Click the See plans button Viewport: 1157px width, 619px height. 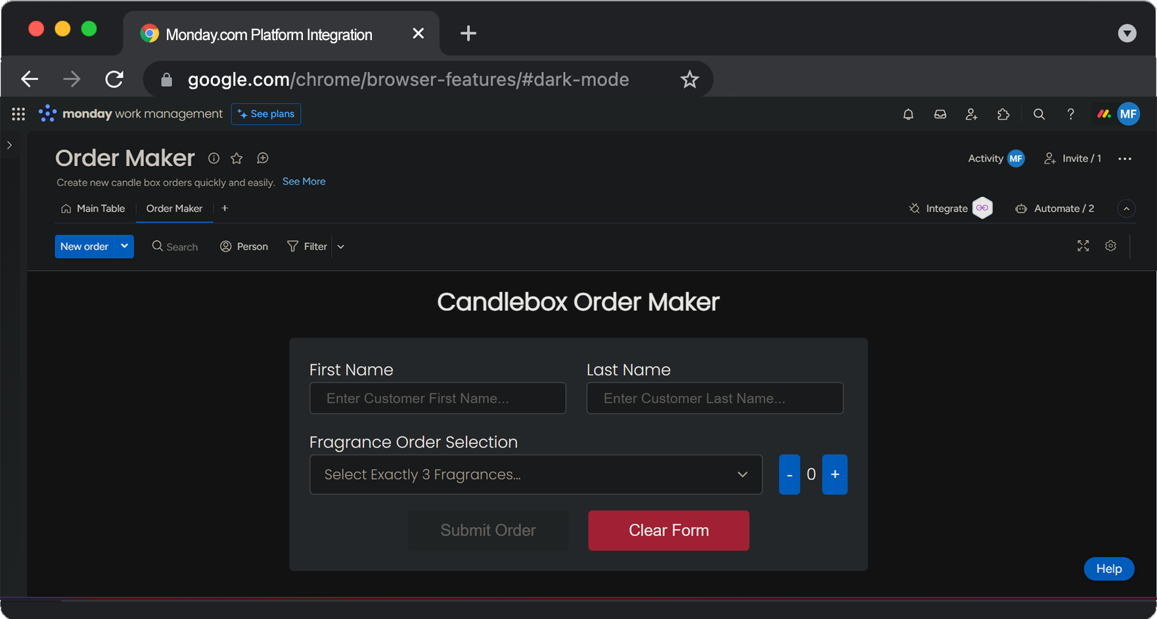point(266,114)
